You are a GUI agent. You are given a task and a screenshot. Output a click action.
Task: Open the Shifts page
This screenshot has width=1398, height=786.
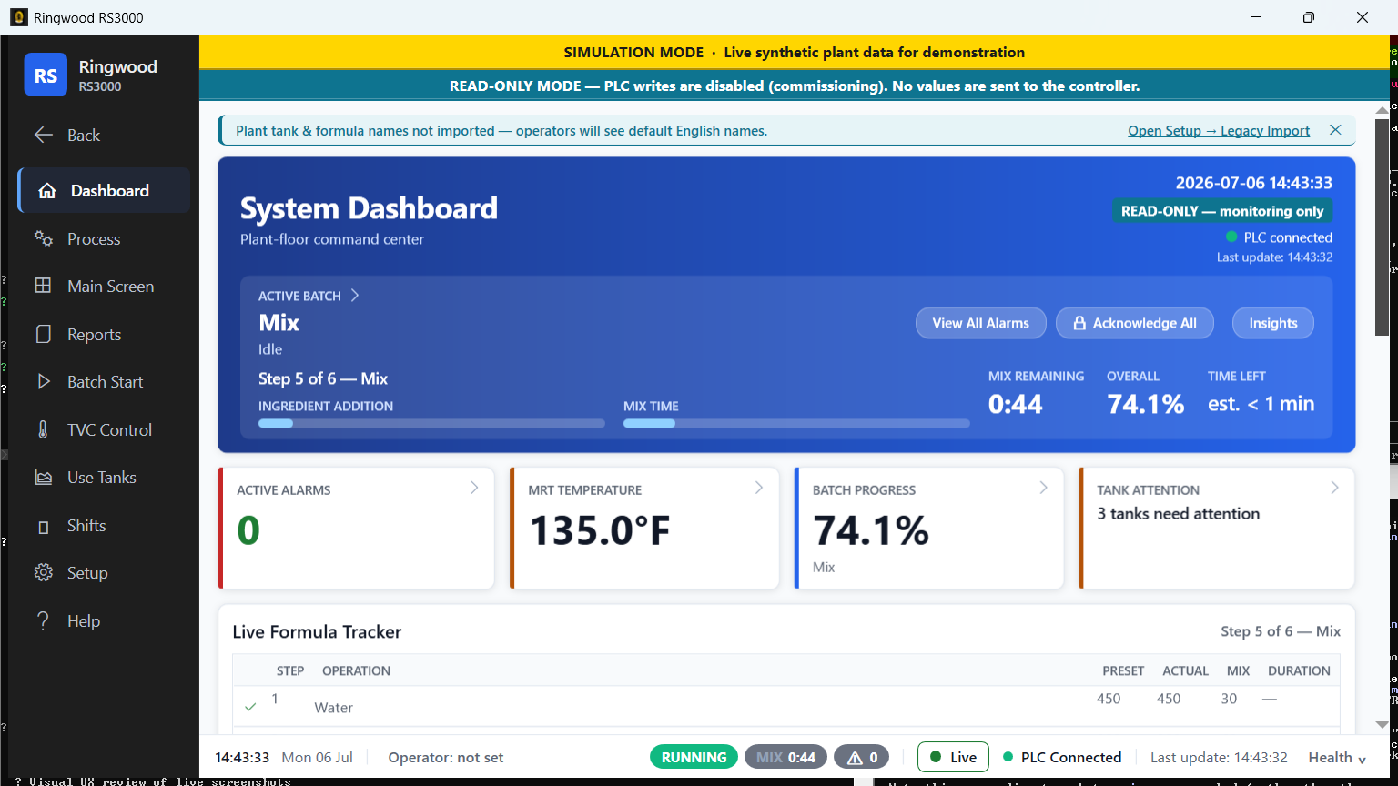pyautogui.click(x=104, y=526)
